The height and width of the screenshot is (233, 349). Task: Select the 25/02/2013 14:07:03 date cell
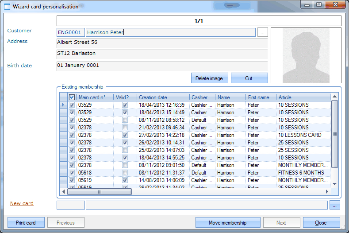click(x=163, y=150)
